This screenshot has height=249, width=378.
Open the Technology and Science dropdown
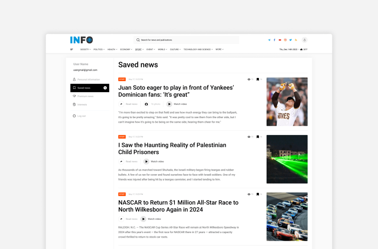(x=198, y=49)
